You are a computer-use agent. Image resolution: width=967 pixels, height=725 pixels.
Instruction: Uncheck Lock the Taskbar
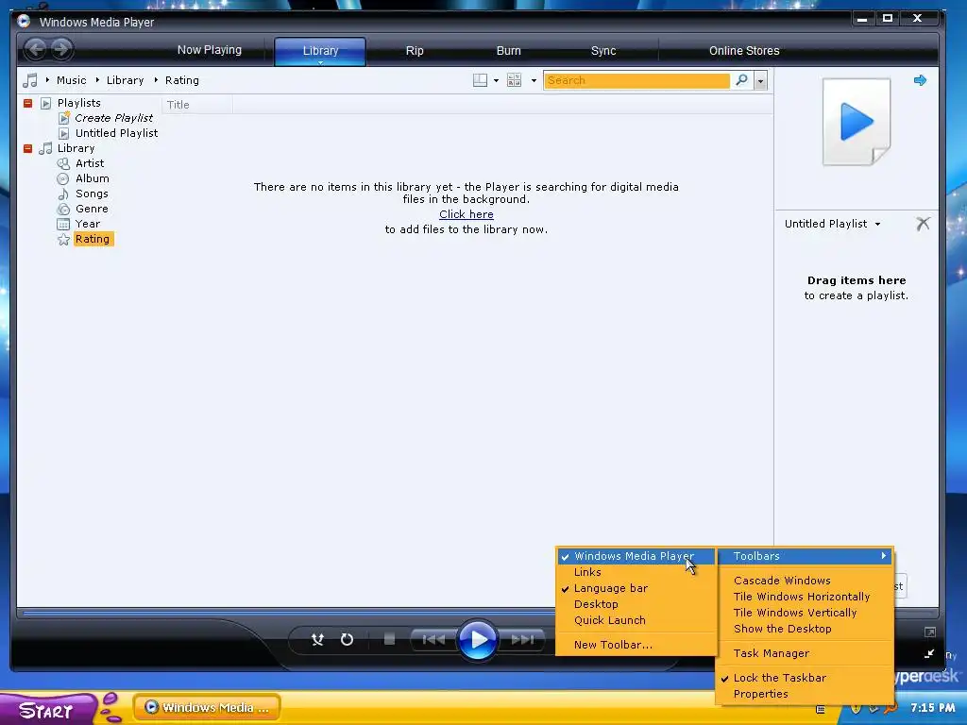(x=805, y=678)
